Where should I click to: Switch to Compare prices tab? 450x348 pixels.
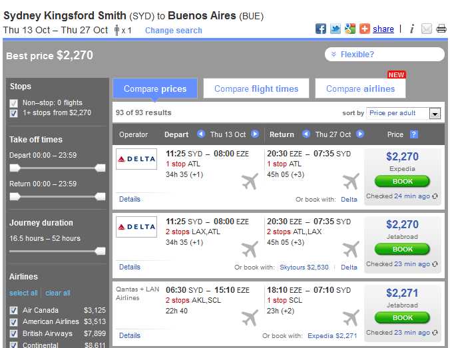[x=155, y=88]
